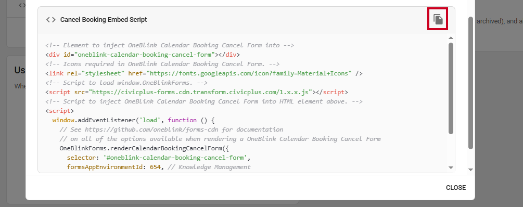The height and width of the screenshot is (207, 523).
Task: Click the CLOSE button in dialog
Action: point(456,188)
